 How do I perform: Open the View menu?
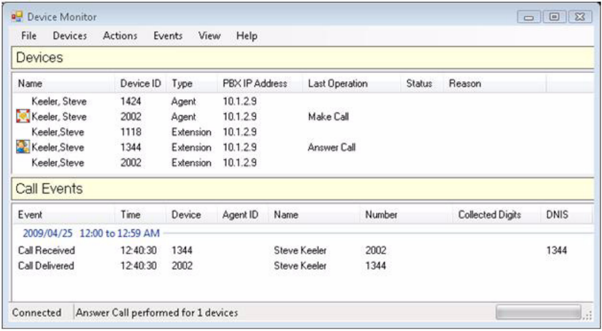point(209,36)
